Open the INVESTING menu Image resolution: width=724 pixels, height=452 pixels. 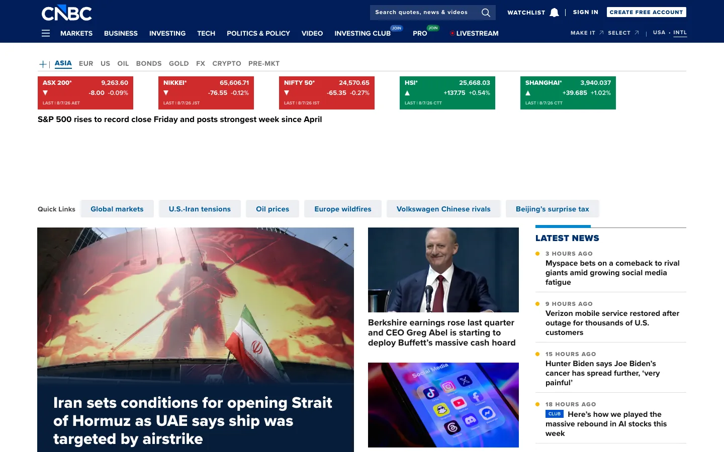pos(167,33)
